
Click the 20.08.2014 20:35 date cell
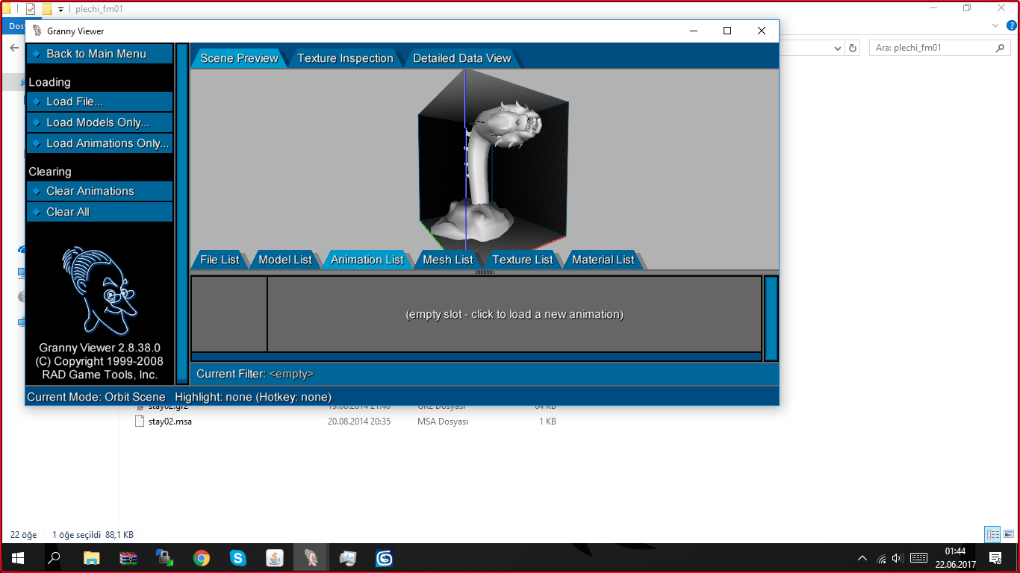click(359, 422)
